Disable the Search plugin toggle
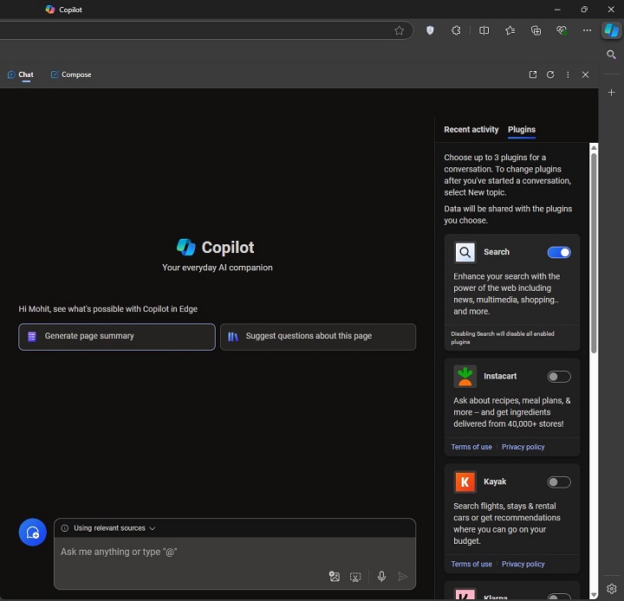Image resolution: width=624 pixels, height=601 pixels. pyautogui.click(x=559, y=252)
